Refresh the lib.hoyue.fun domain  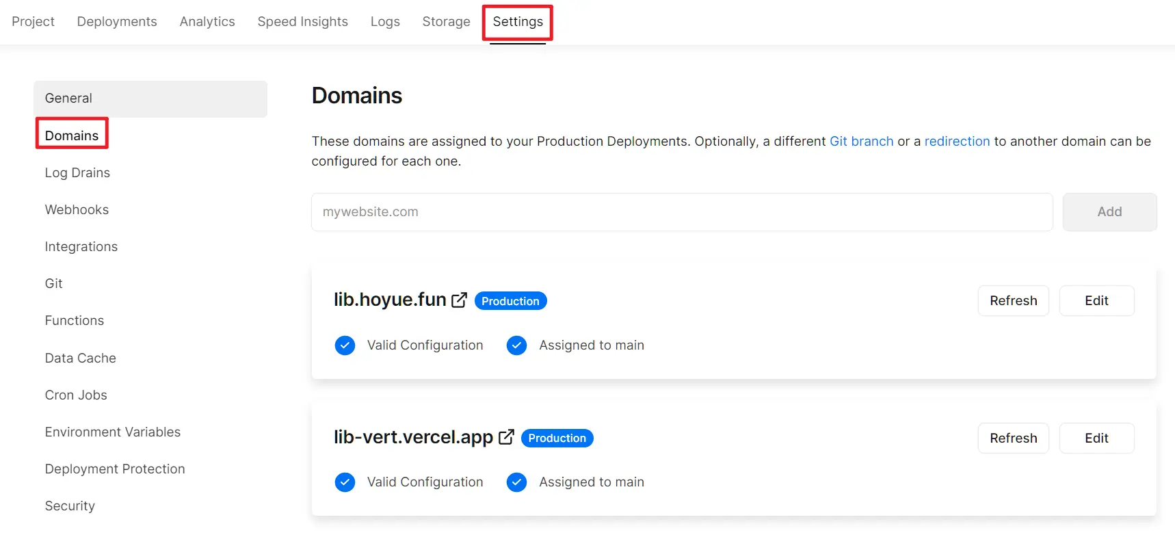1014,300
